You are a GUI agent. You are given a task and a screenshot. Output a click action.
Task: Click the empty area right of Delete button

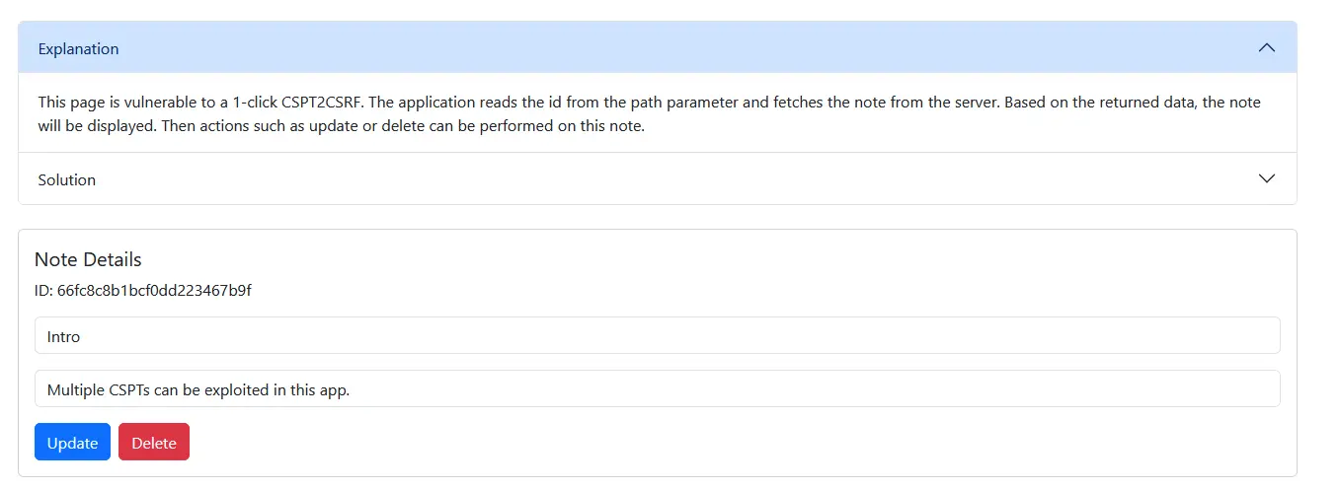click(x=691, y=443)
